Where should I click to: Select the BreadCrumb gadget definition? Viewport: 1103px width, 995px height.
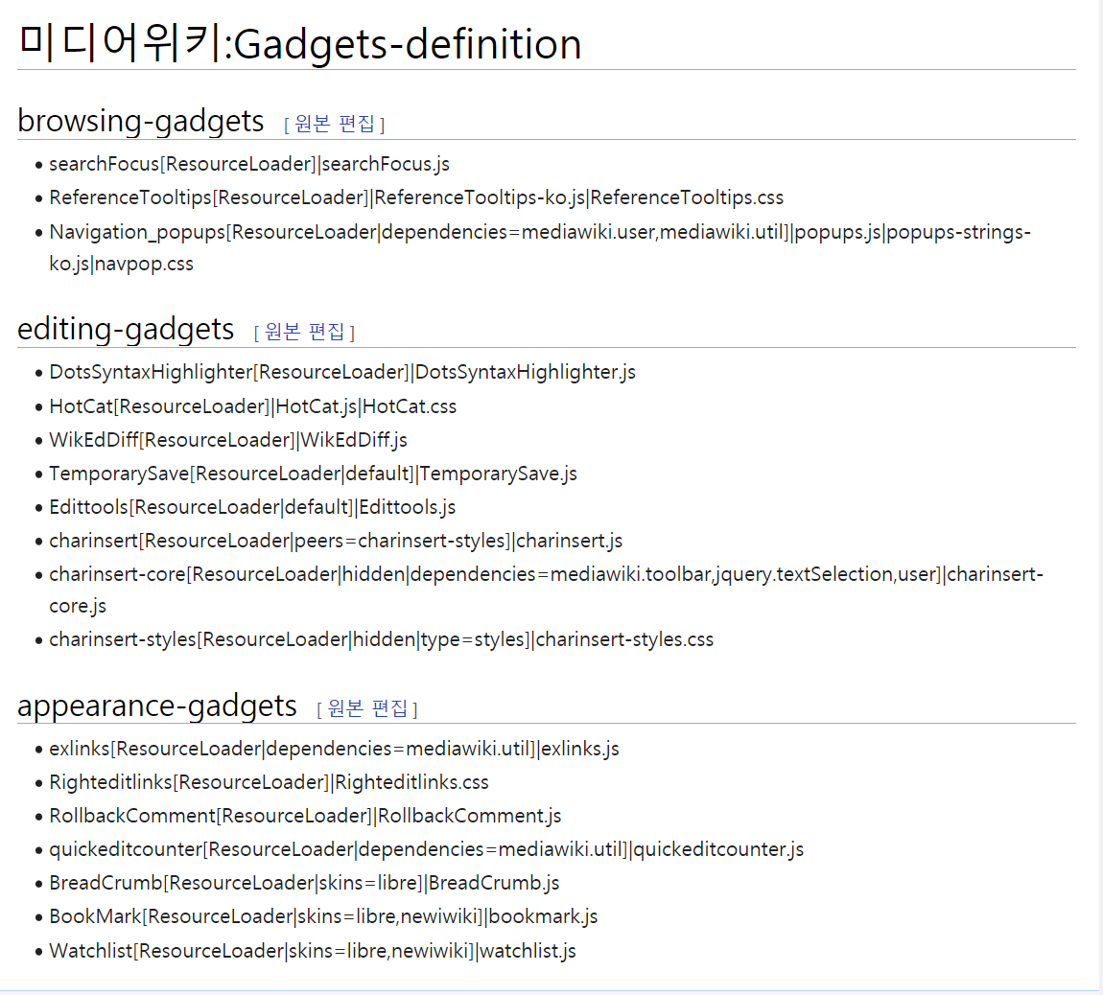pos(303,882)
